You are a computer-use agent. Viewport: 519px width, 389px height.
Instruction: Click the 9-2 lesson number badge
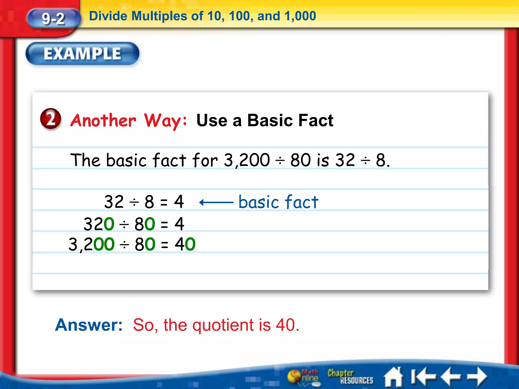tap(53, 19)
